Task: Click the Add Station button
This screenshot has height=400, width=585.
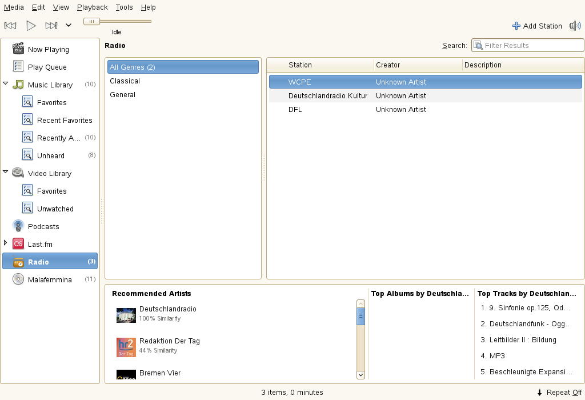Action: [x=537, y=26]
